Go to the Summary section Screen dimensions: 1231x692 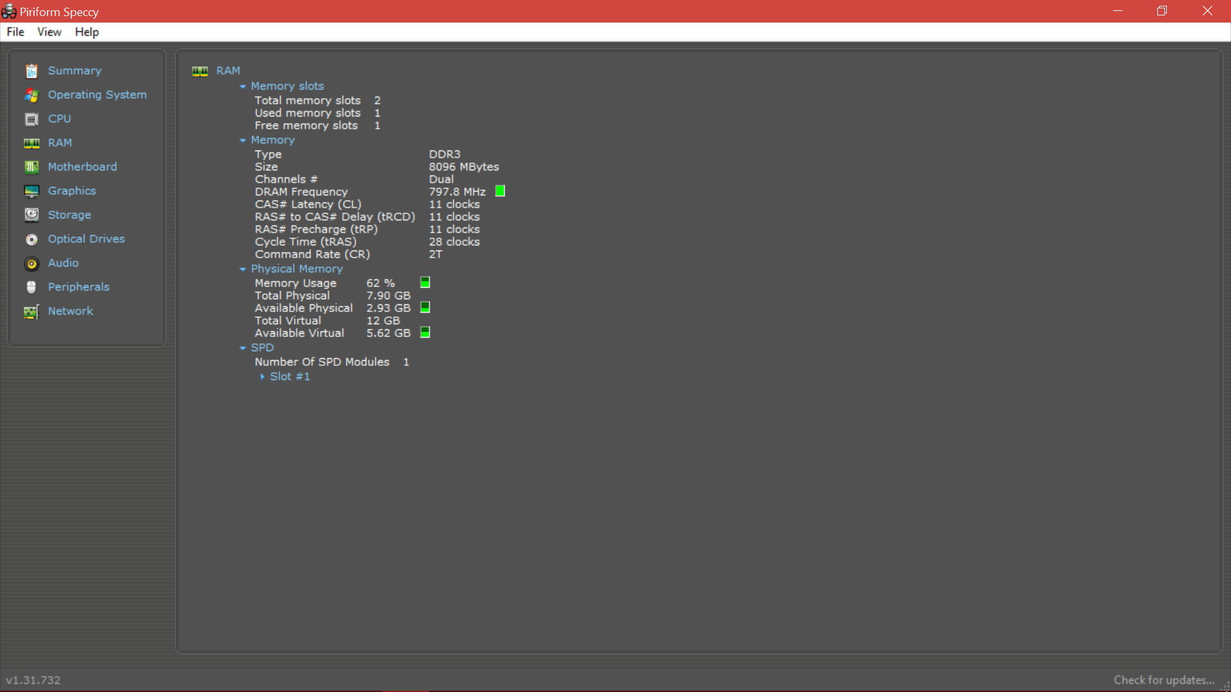pos(75,70)
